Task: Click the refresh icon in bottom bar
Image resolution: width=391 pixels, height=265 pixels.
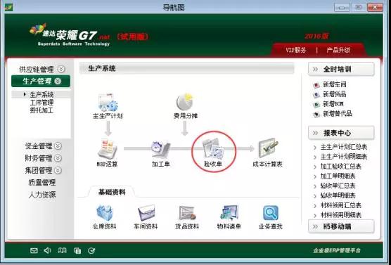Action: [x=91, y=250]
